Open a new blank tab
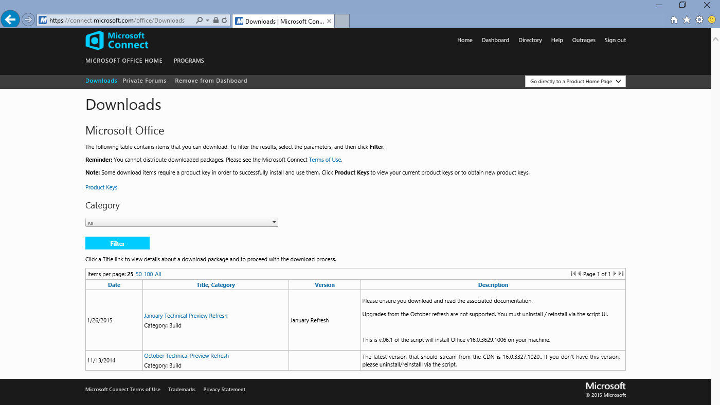720x405 pixels. pyautogui.click(x=342, y=21)
